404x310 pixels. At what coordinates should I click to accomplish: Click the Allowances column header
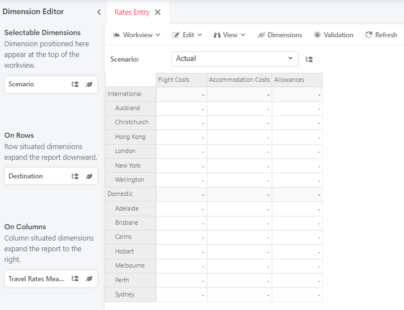pos(297,80)
